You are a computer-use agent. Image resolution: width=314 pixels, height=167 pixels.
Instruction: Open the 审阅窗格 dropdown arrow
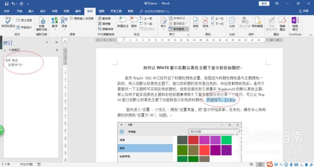[187, 29]
